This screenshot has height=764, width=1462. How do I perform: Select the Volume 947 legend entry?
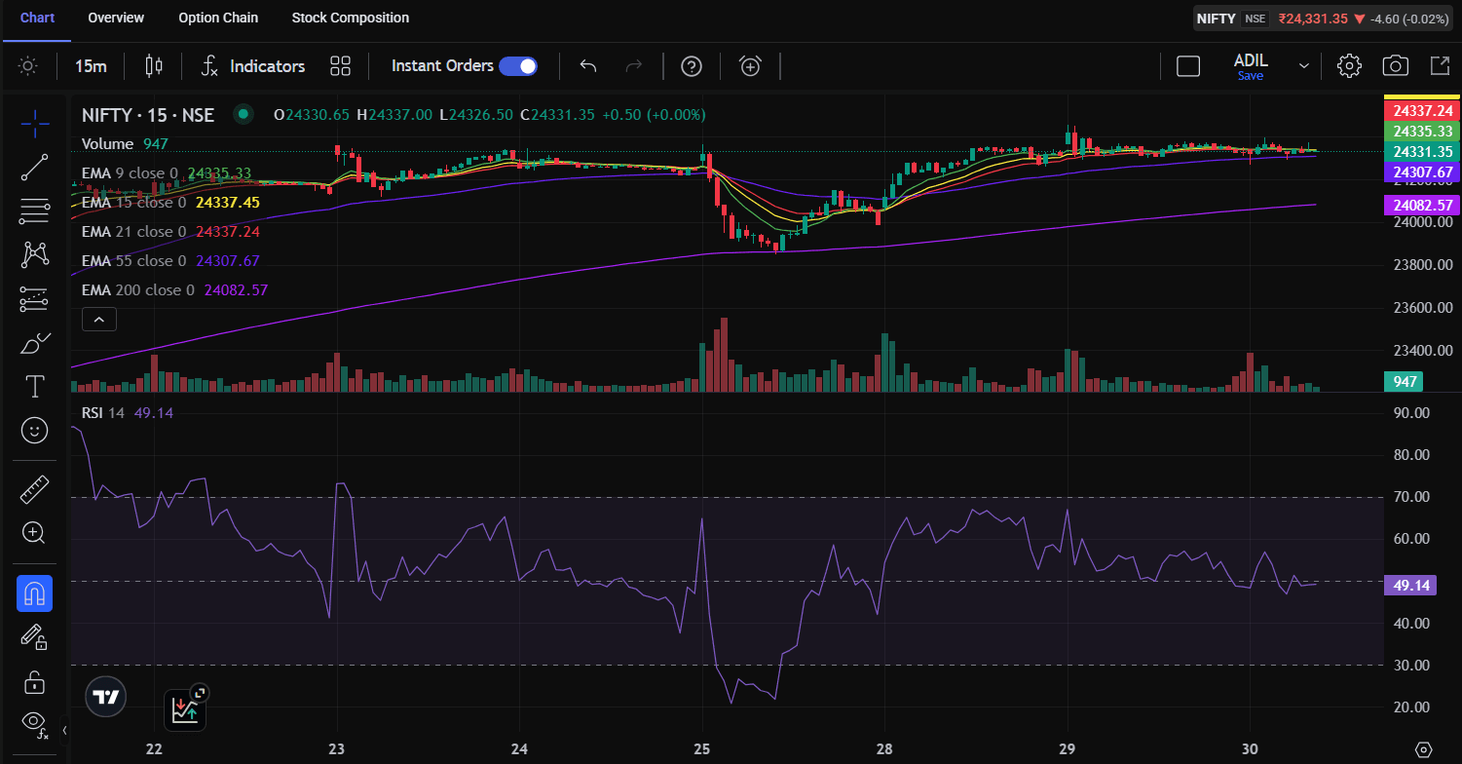point(125,144)
